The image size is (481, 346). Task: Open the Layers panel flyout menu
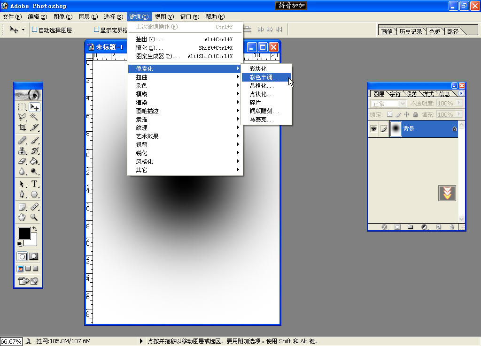[461, 93]
